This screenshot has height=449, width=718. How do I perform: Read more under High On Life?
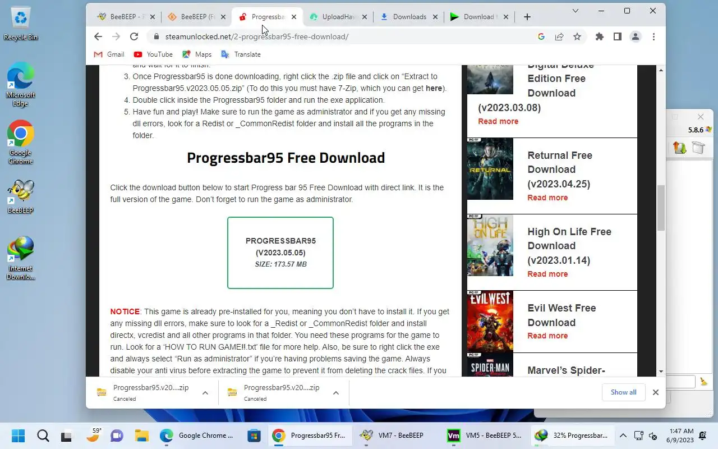(x=547, y=274)
